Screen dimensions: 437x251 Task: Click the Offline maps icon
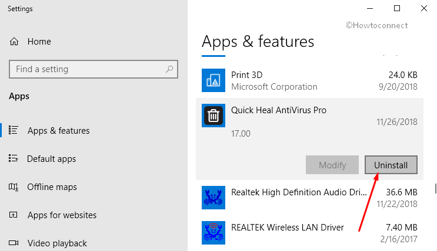(14, 187)
